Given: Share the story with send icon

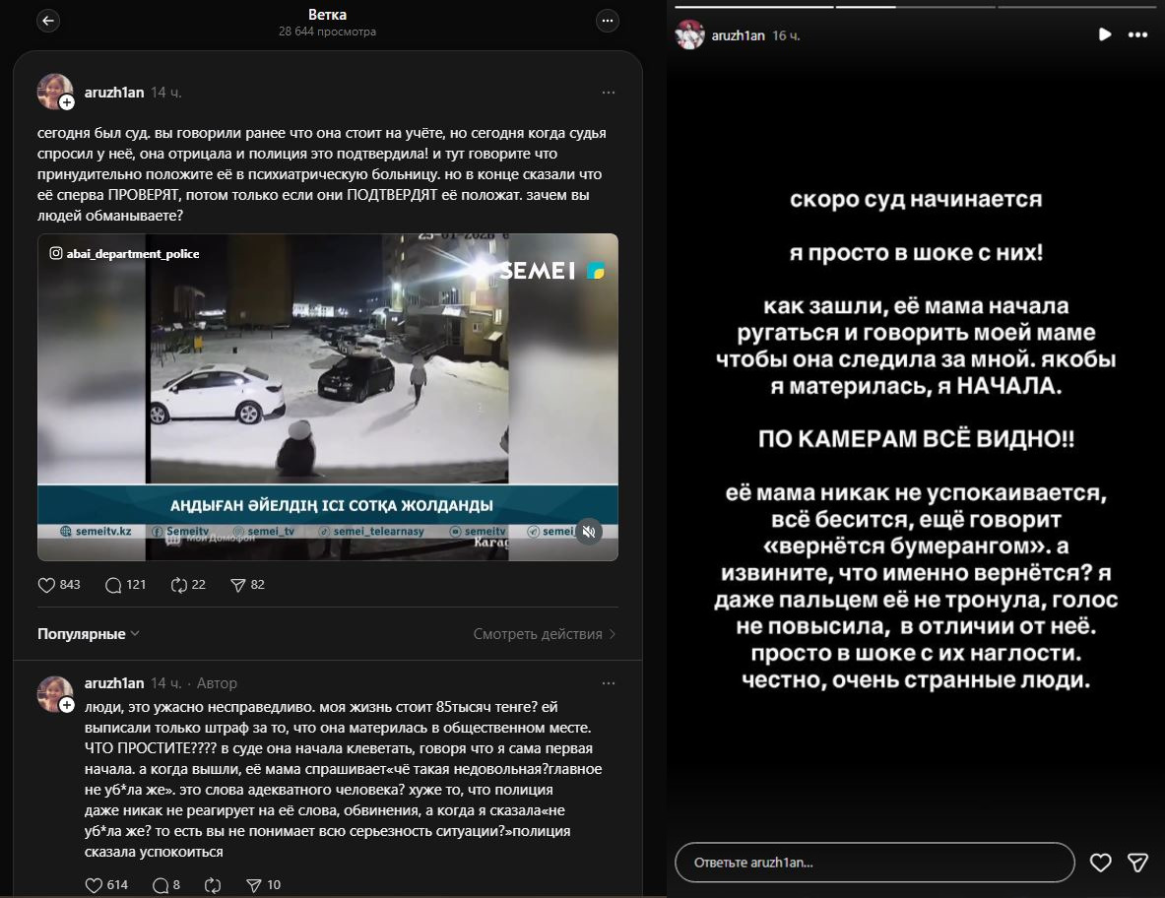Looking at the screenshot, I should pyautogui.click(x=1137, y=863).
